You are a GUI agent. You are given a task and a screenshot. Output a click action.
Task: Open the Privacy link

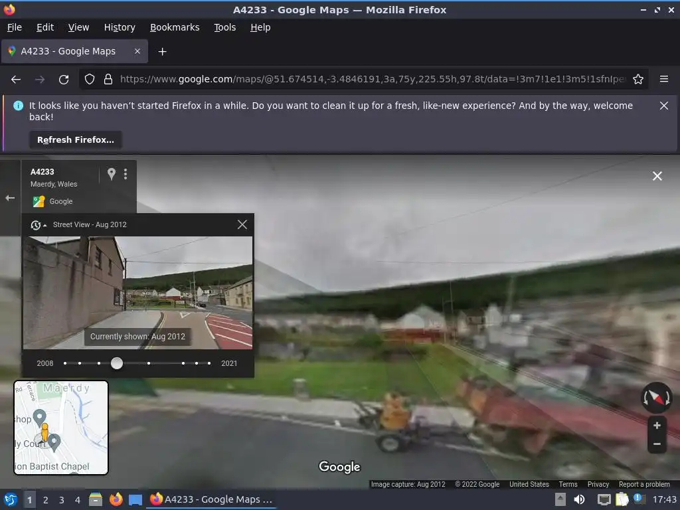pos(598,484)
